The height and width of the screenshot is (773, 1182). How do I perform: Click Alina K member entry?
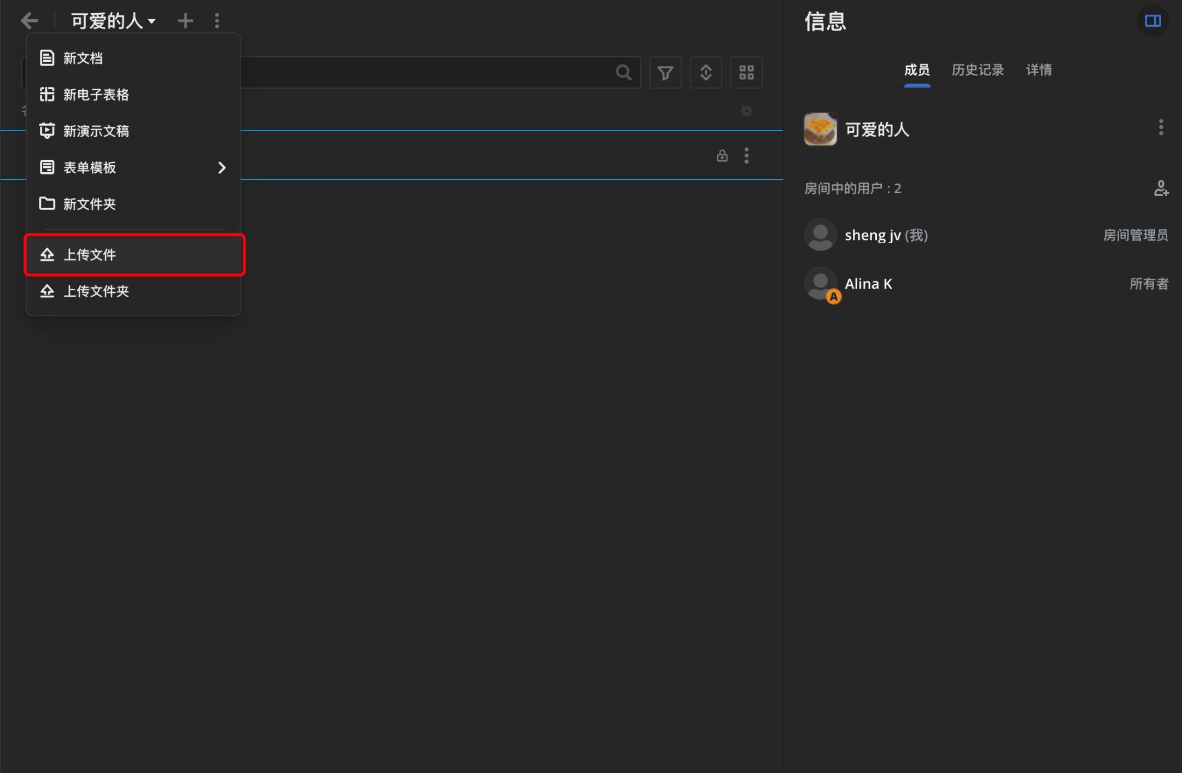coord(868,284)
